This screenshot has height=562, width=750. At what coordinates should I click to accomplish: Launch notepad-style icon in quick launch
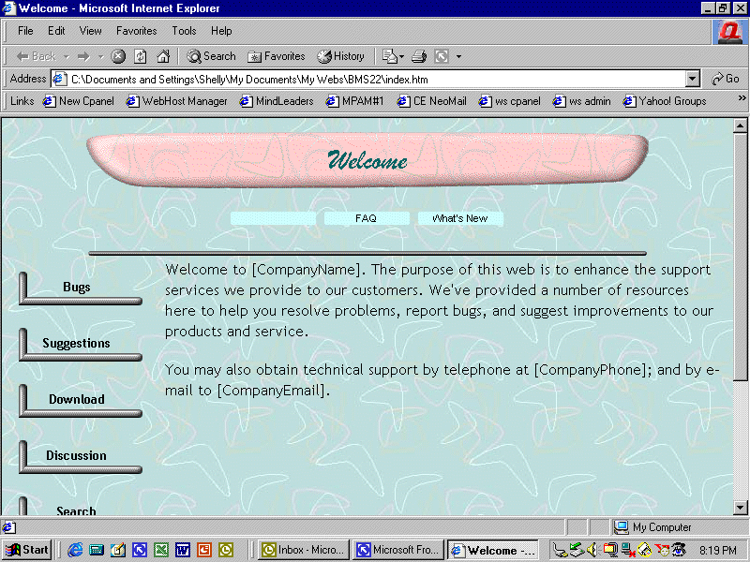tap(118, 550)
